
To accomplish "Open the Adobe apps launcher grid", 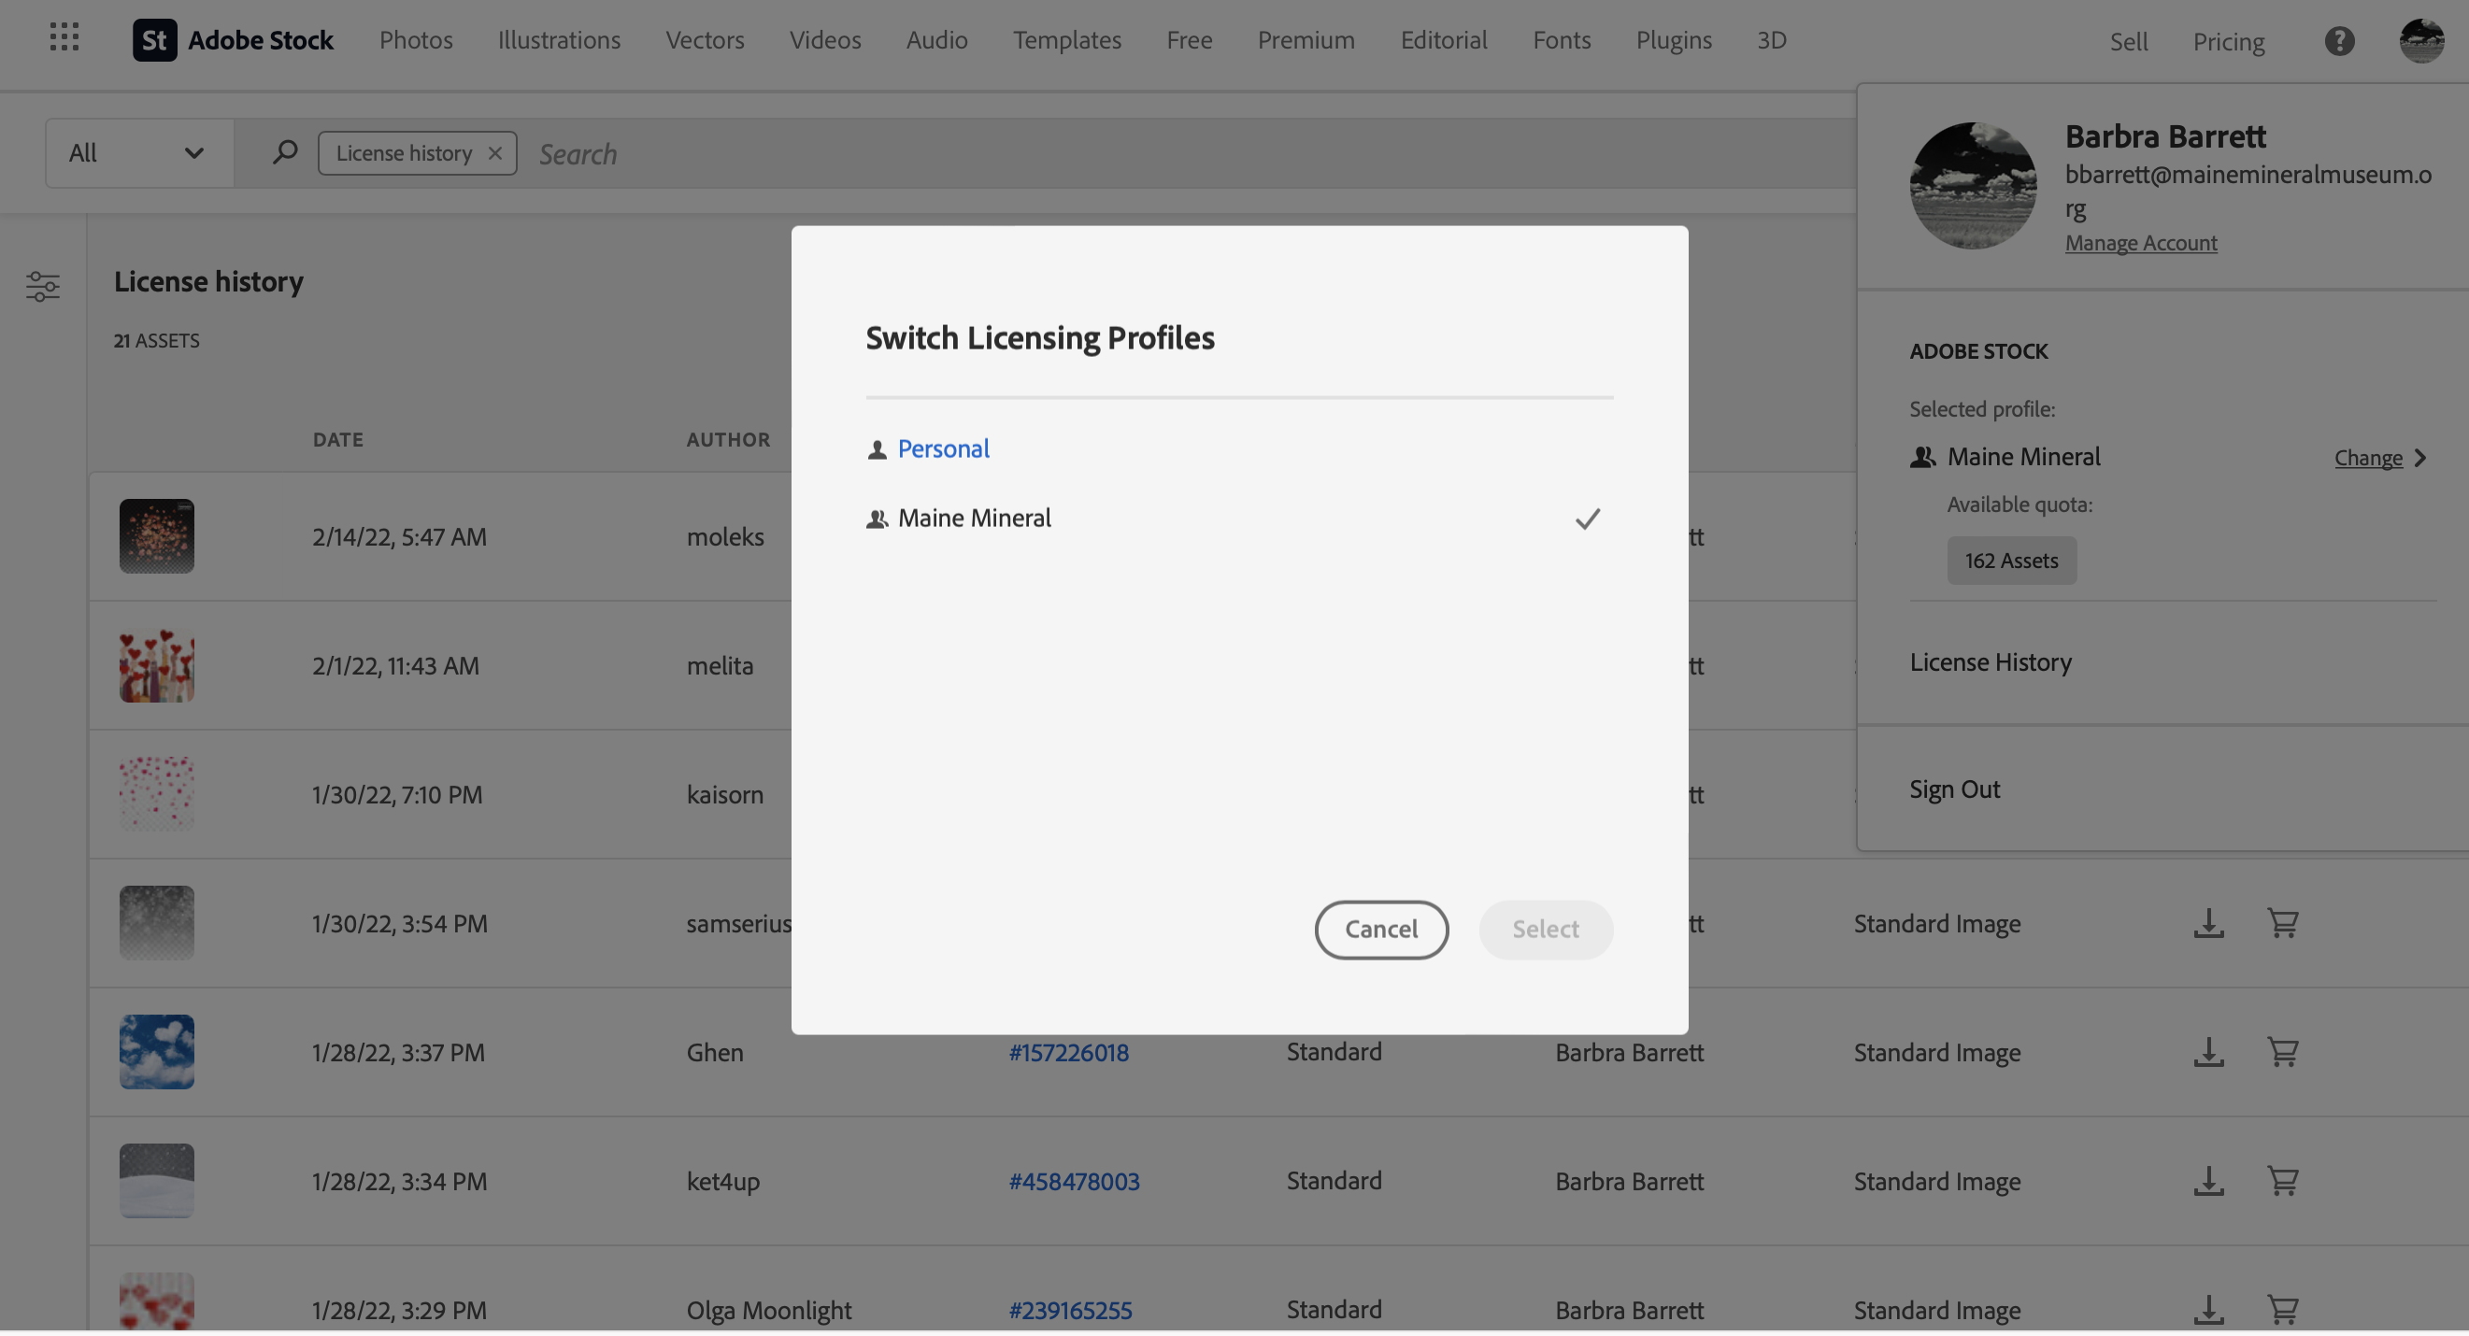I will point(64,37).
